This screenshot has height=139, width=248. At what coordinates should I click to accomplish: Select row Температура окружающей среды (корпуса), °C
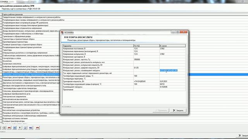(x=124, y=84)
